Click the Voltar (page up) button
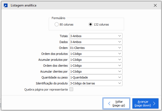Viewport: 162px width, 111px height. tap(117, 103)
